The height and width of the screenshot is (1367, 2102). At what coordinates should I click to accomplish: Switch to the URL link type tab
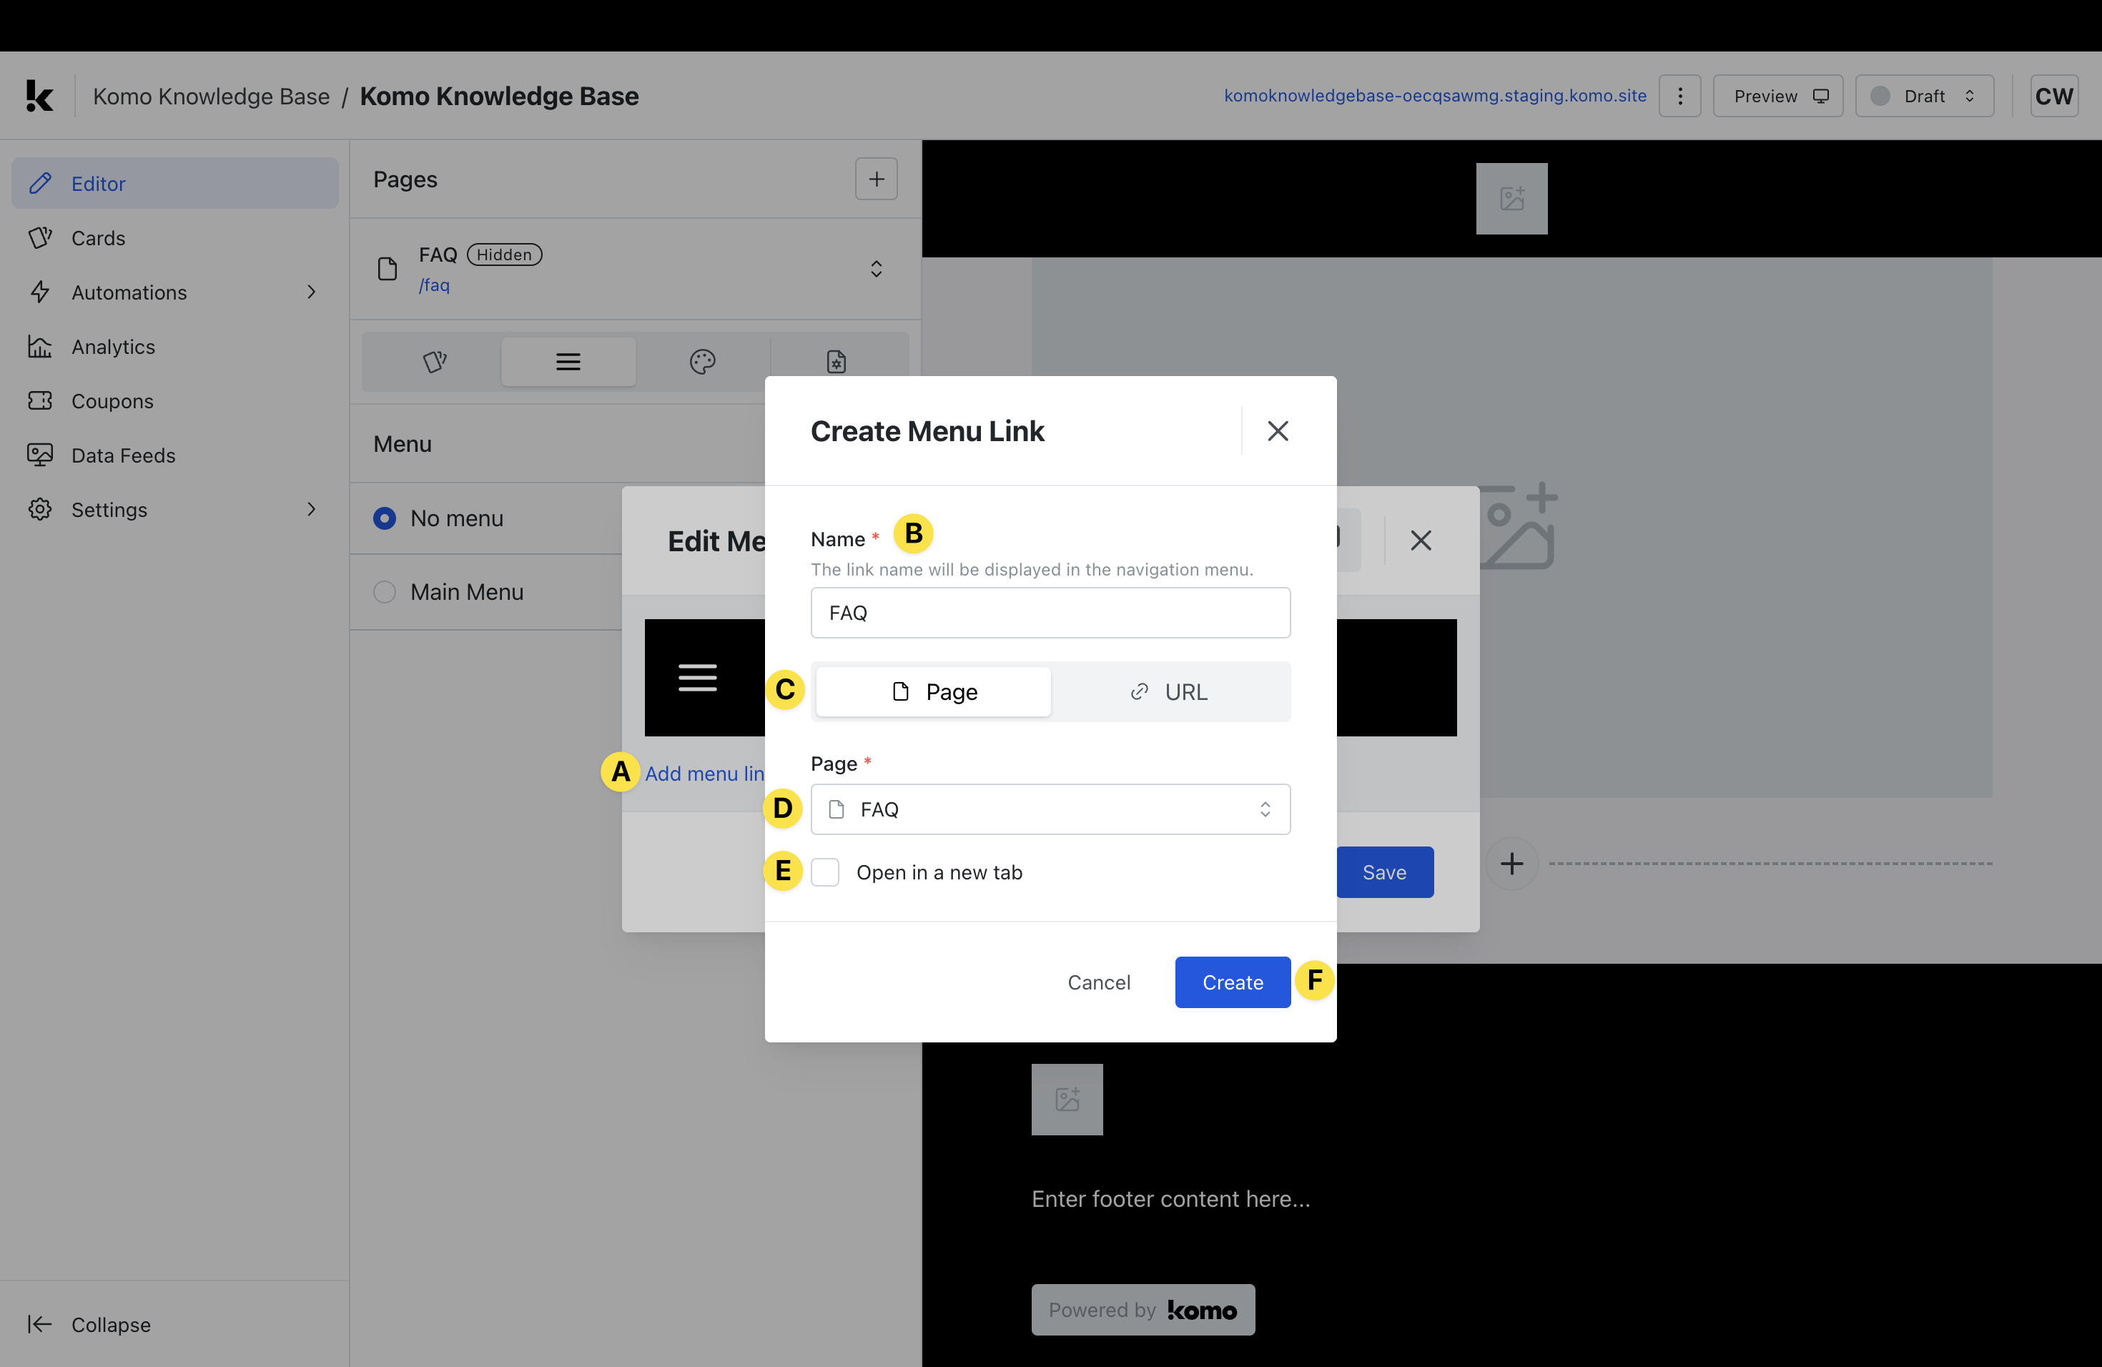(x=1168, y=691)
